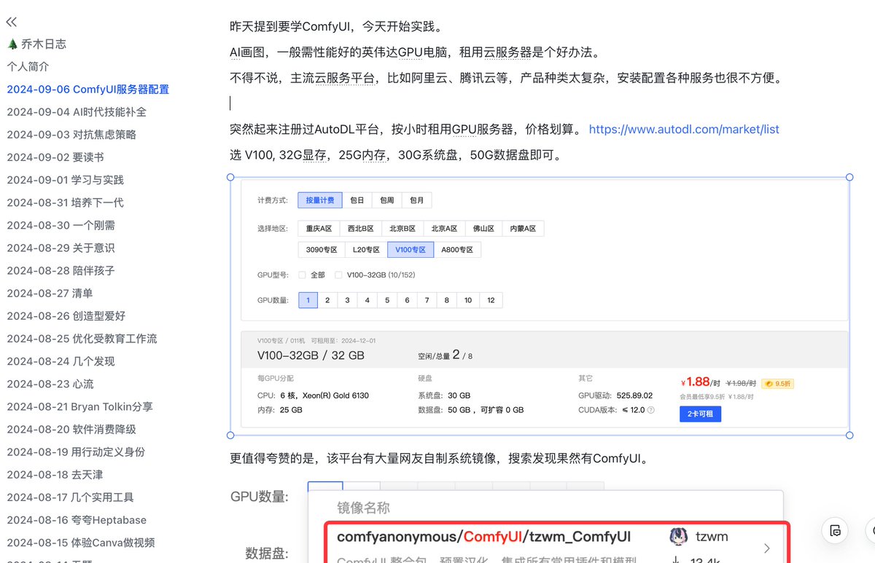Choose the 内蒙A区 region button
Image resolution: width=875 pixels, height=563 pixels.
click(x=523, y=229)
